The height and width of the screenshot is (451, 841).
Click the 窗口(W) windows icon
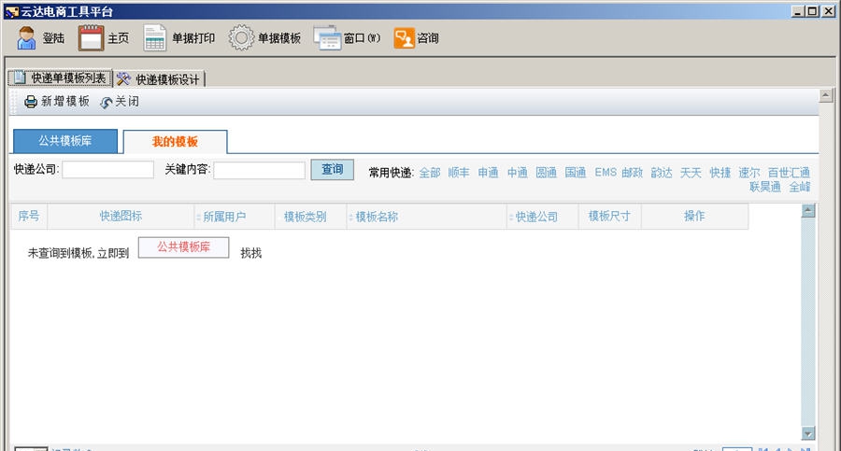(x=327, y=38)
